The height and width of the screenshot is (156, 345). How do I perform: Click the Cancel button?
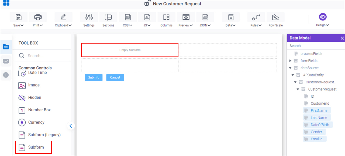pos(115,77)
